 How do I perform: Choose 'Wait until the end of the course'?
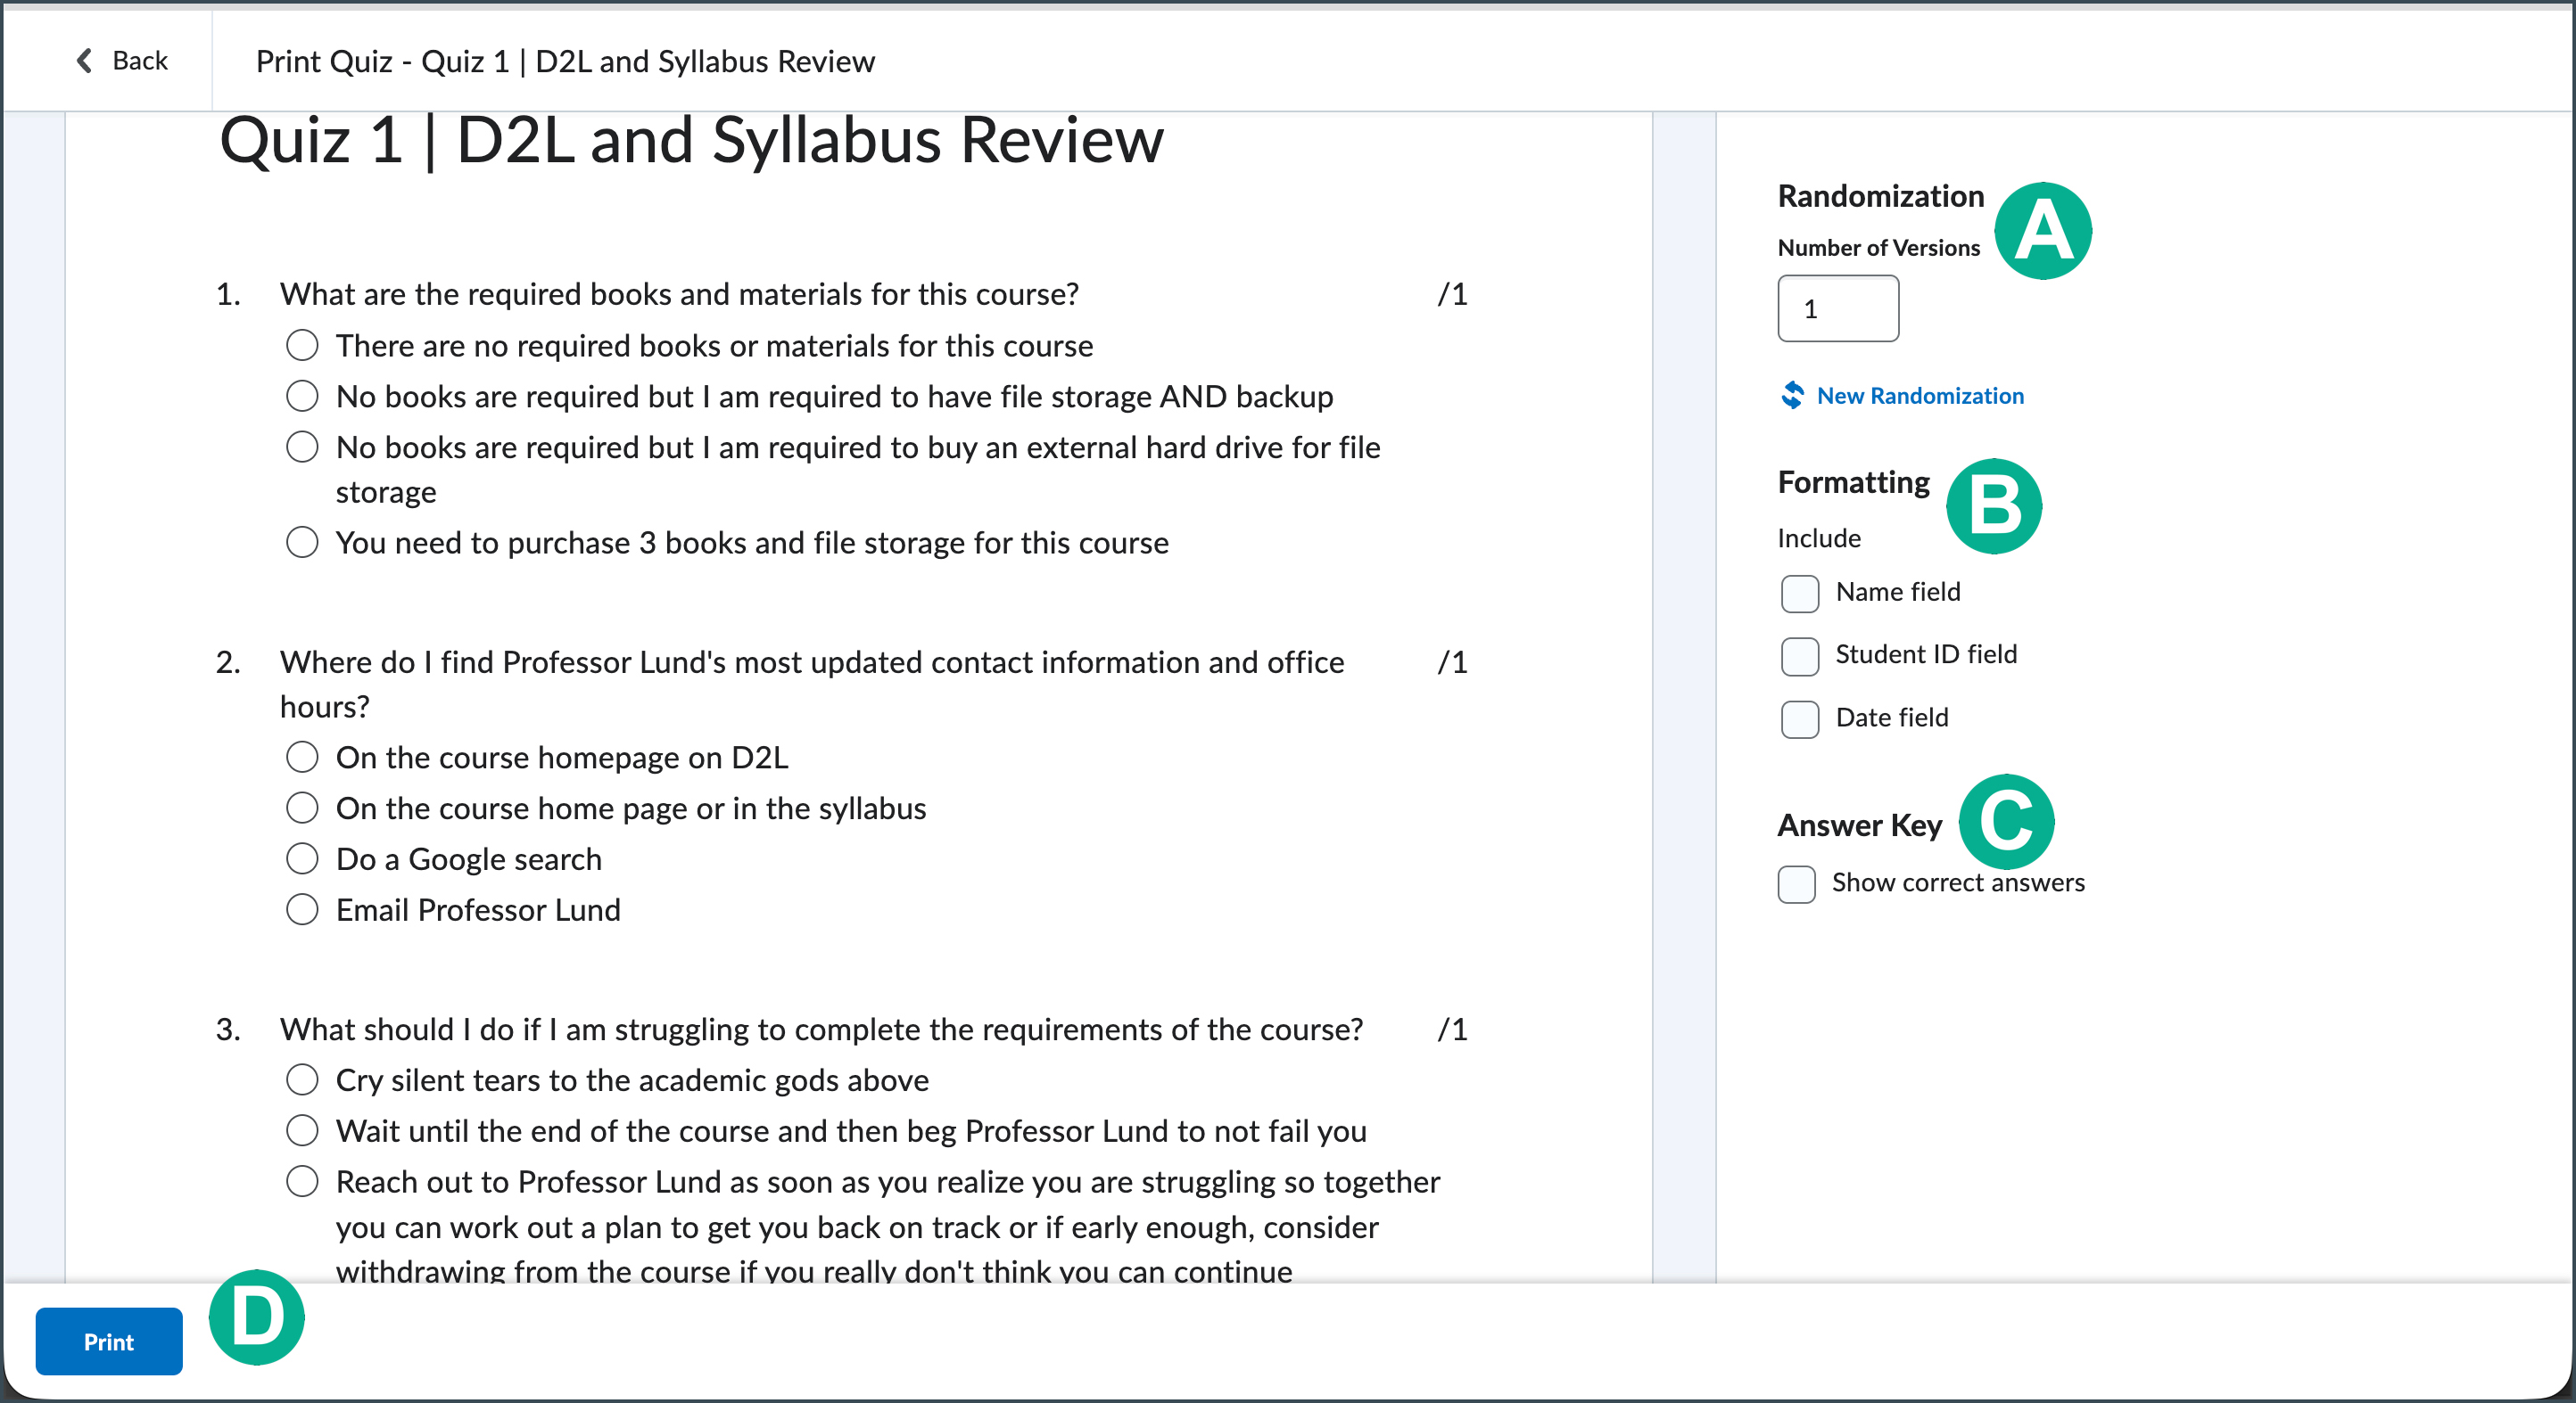302,1131
